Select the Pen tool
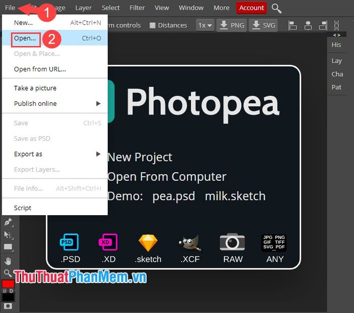Screen dimensions: 354x313 9,222
